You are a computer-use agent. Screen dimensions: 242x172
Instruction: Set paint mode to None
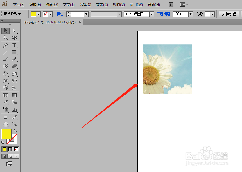[x=16, y=149]
